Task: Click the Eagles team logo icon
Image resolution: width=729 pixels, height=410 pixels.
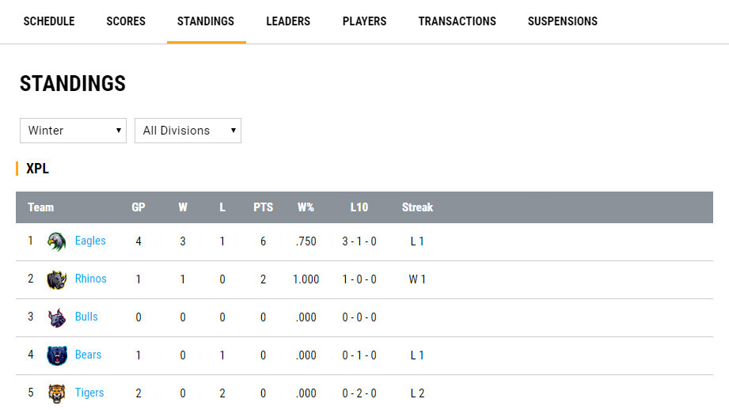Action: (x=56, y=241)
